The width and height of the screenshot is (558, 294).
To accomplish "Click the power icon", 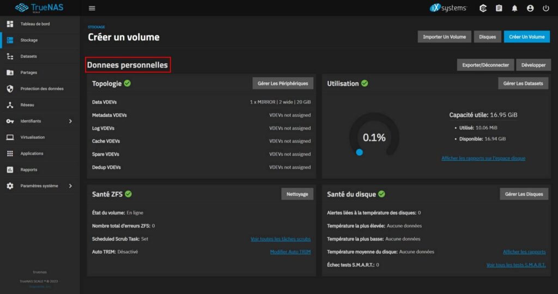I will tap(546, 8).
